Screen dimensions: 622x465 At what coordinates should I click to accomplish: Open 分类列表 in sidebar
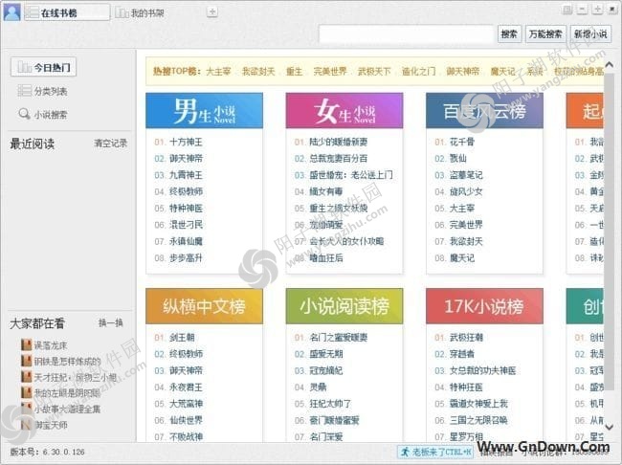43,91
